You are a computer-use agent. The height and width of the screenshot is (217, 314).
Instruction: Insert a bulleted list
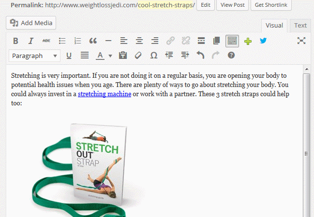point(62,41)
